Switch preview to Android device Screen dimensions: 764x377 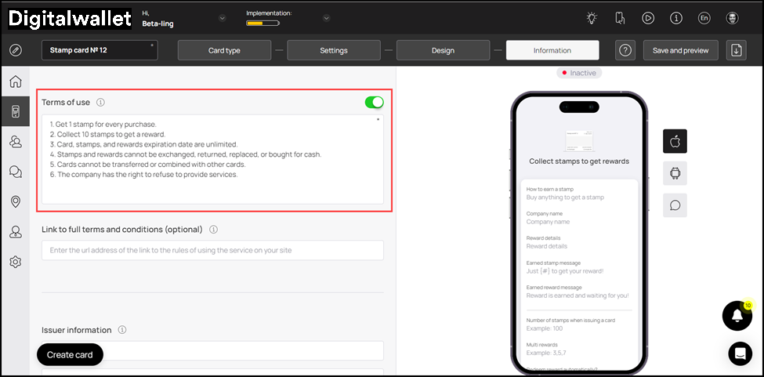[675, 173]
